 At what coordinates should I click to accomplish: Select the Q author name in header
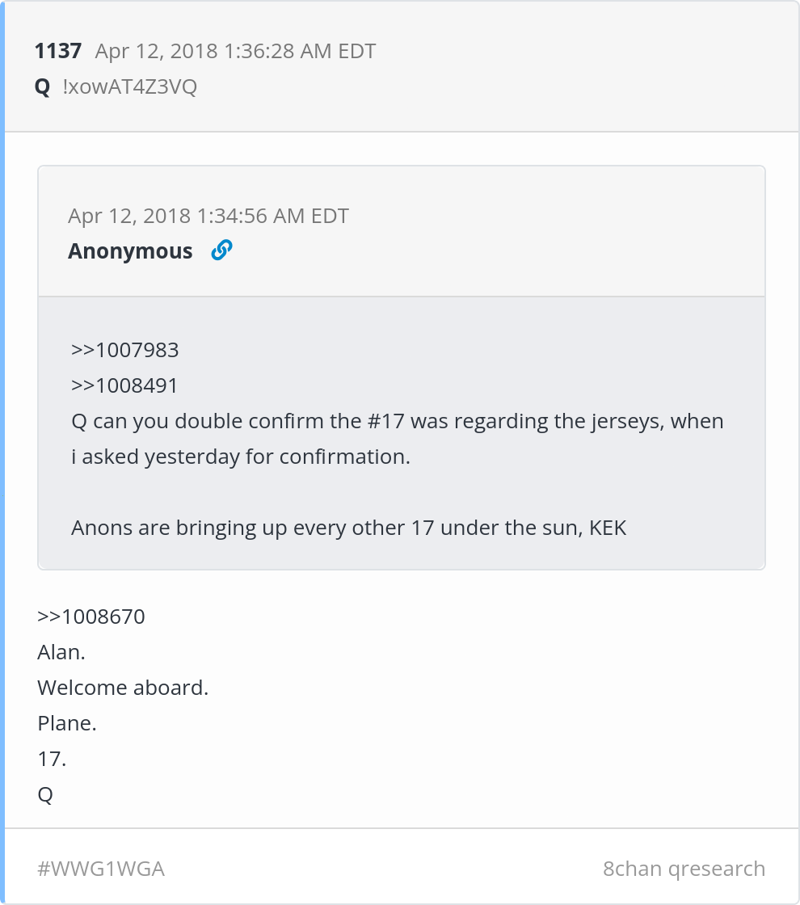[x=42, y=87]
